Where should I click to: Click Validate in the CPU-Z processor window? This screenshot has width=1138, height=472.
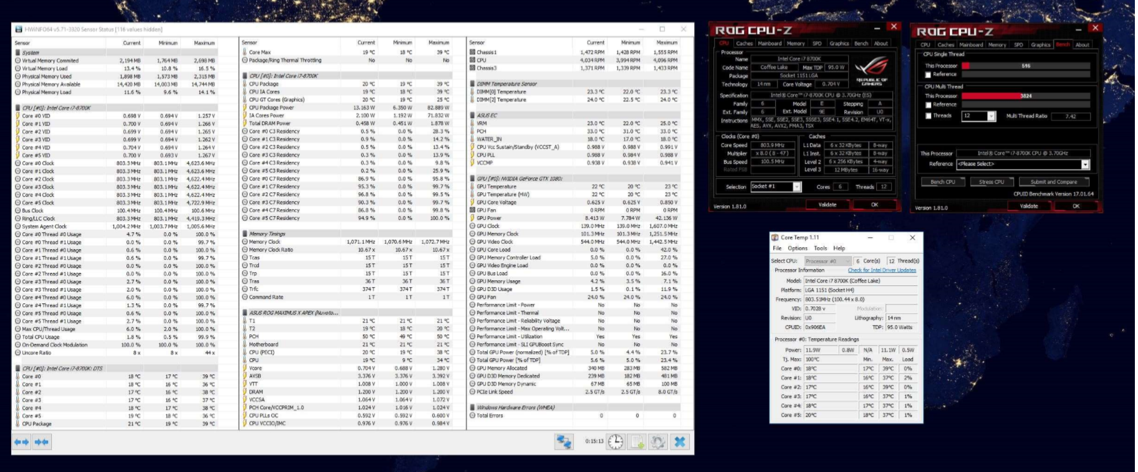coord(827,205)
